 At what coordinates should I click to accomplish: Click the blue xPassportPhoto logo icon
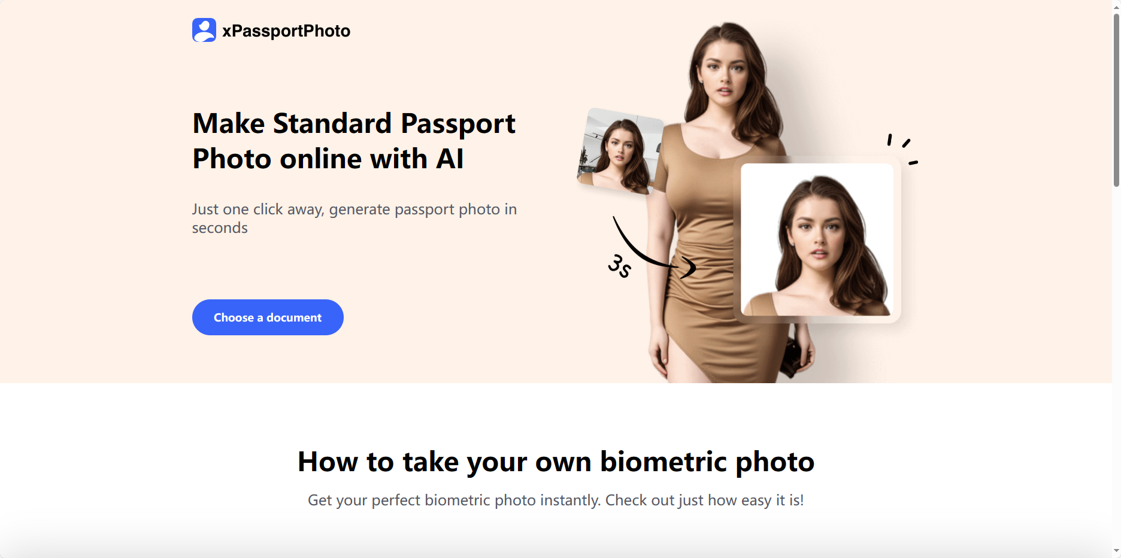click(204, 30)
